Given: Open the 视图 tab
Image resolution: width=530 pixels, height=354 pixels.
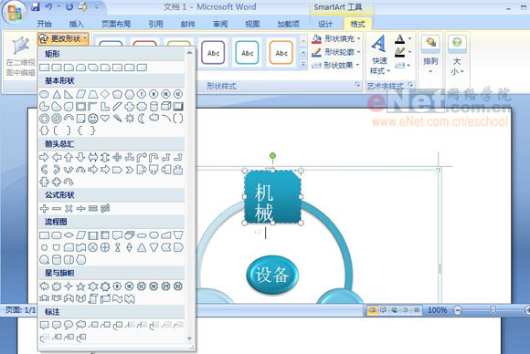Looking at the screenshot, I should 252,24.
